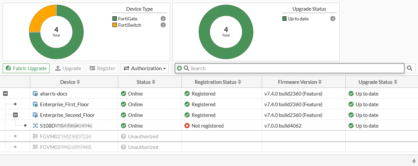Focus the Search input field

point(295,68)
